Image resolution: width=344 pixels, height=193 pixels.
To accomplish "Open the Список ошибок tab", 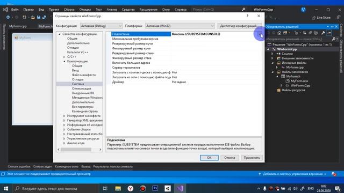I will pyautogui.click(x=19, y=167).
